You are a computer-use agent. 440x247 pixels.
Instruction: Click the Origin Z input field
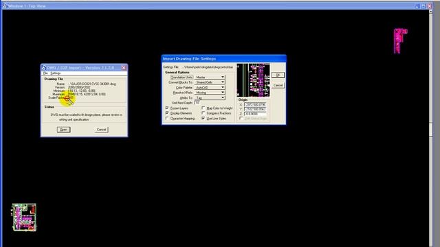[x=255, y=114]
